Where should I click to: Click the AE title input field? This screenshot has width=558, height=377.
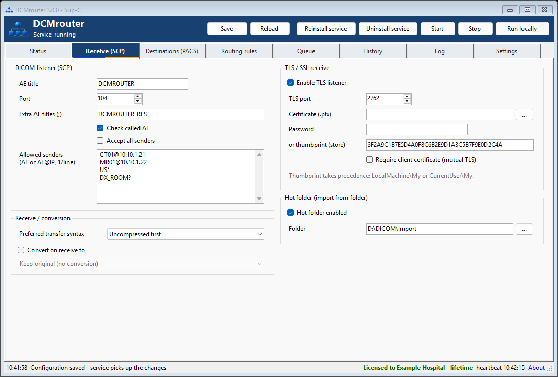143,84
